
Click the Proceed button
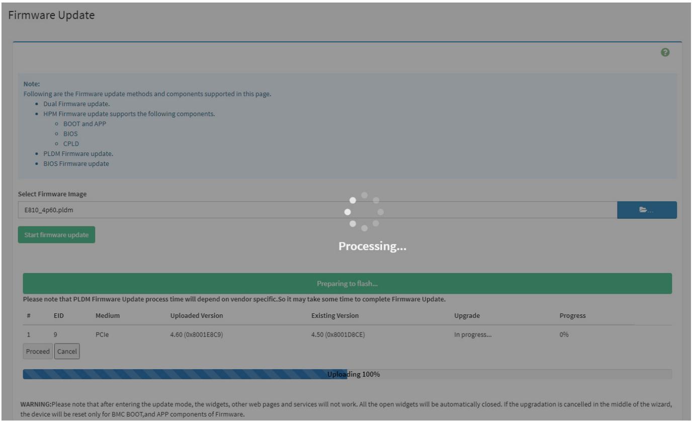(x=38, y=352)
